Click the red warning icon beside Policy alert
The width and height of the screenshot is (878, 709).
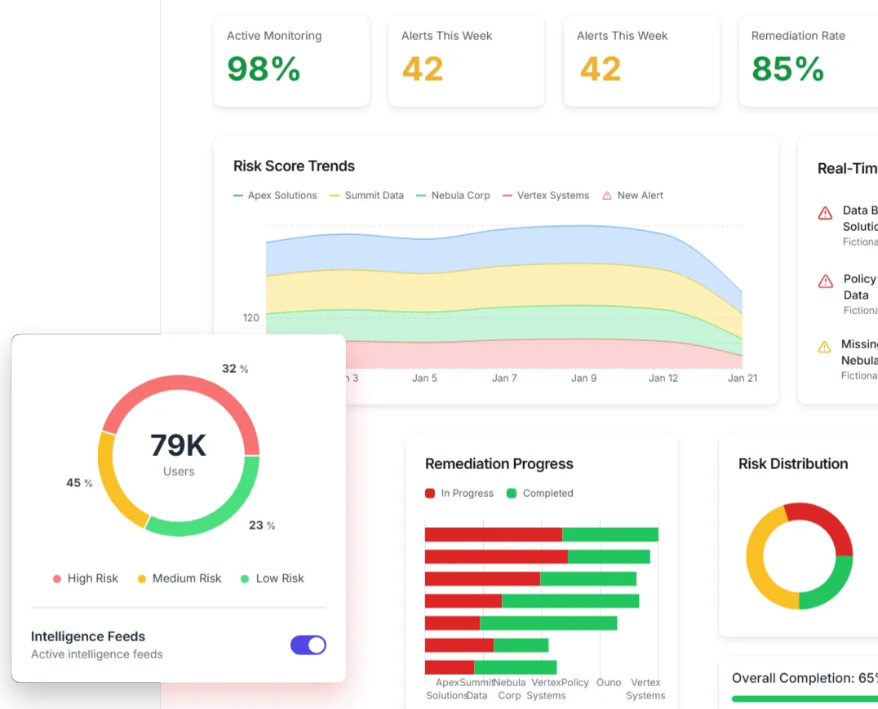pyautogui.click(x=825, y=281)
